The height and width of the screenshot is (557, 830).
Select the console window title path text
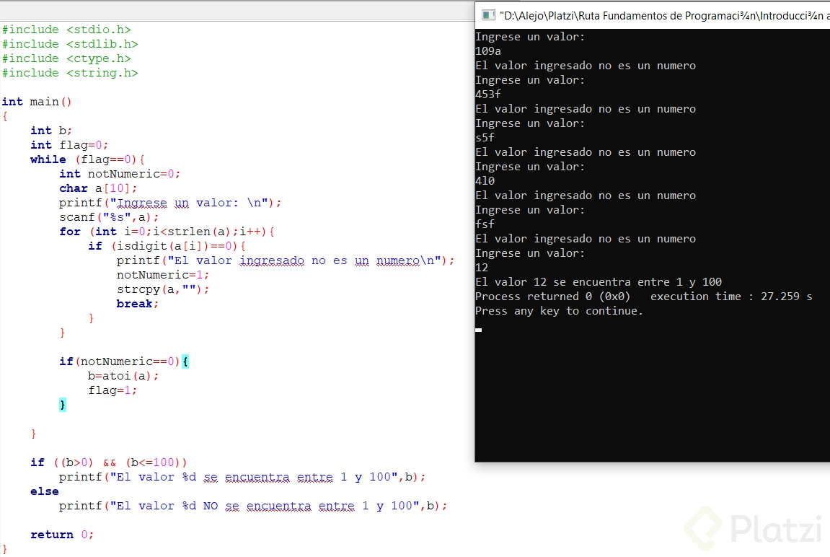pyautogui.click(x=664, y=16)
